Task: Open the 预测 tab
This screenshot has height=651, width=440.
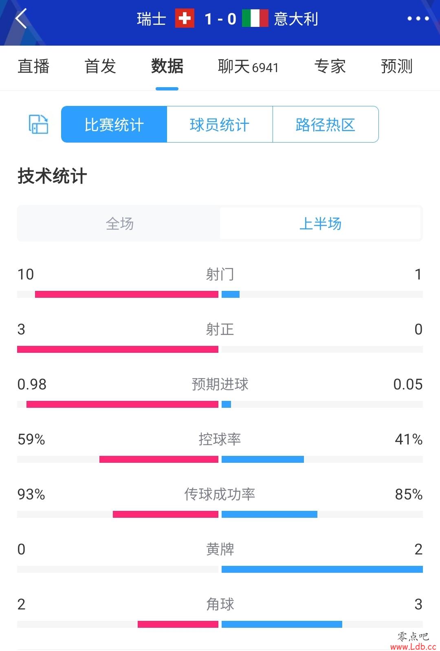Action: click(397, 66)
